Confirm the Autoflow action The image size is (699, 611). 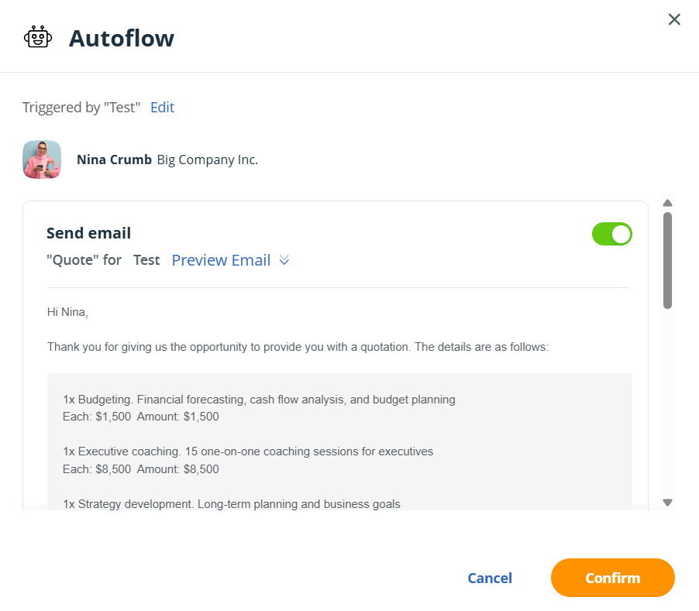click(612, 578)
